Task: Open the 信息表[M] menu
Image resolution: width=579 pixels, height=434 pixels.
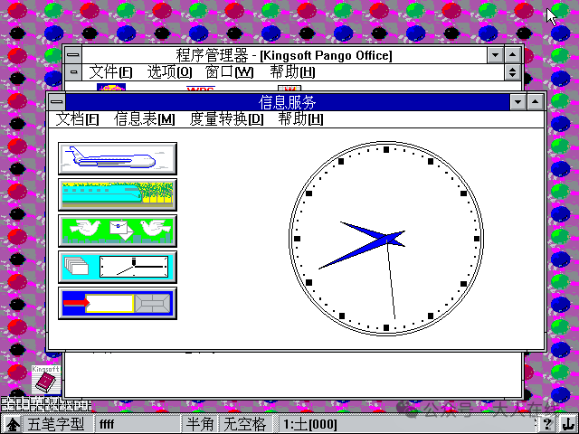Action: [x=144, y=119]
